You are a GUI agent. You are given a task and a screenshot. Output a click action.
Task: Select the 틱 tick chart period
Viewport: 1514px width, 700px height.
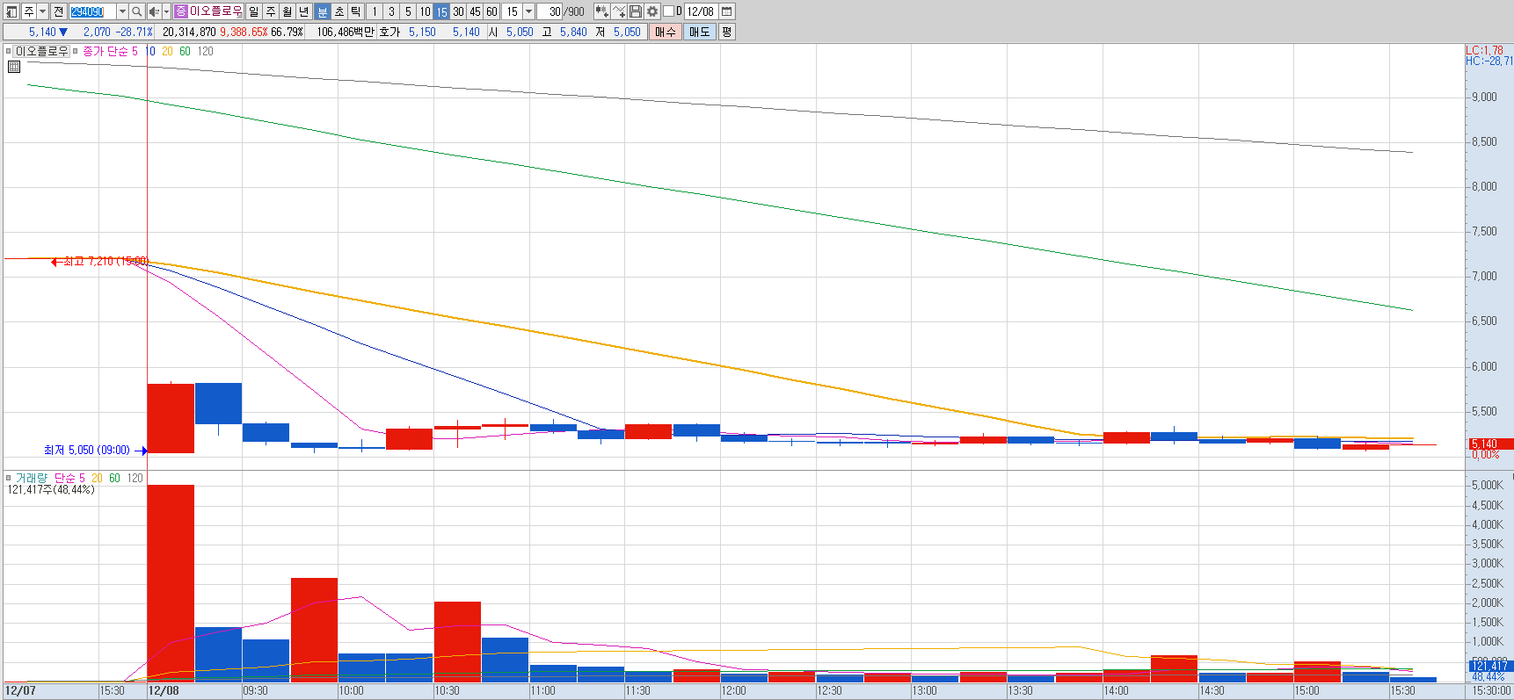coord(355,11)
